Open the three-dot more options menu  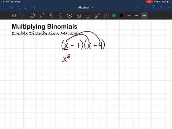pyautogui.click(x=168, y=8)
